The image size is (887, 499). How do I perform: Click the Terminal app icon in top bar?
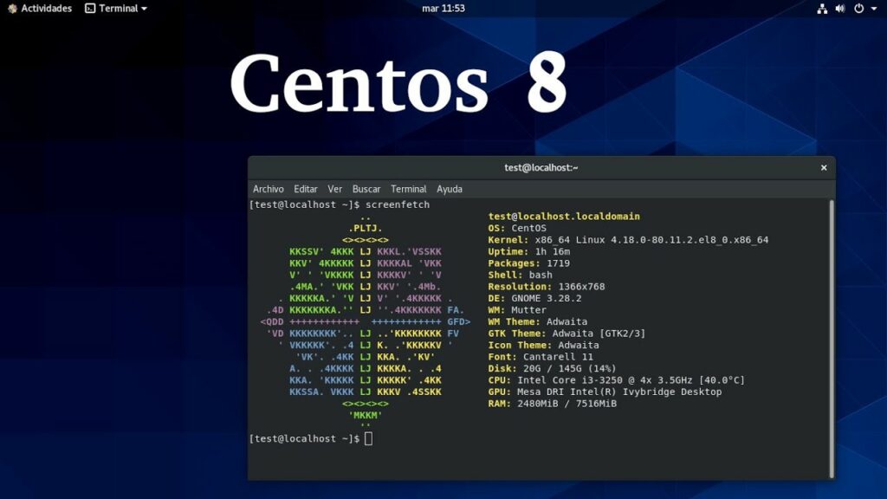[x=89, y=9]
